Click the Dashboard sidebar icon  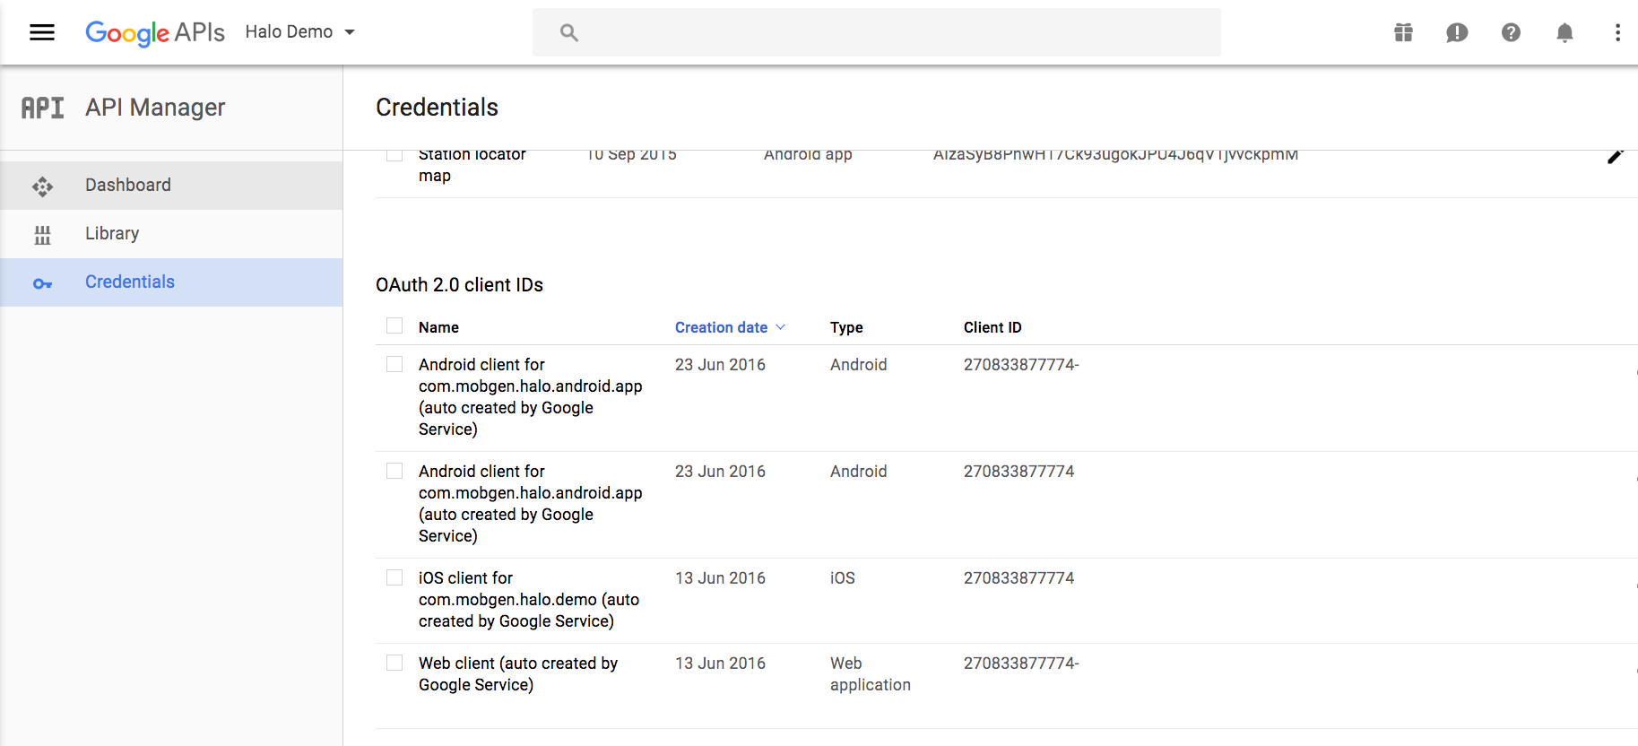[x=42, y=186]
